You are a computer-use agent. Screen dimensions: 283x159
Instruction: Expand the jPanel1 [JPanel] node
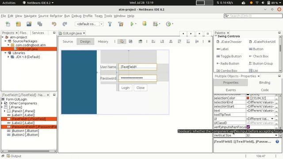coord(5,111)
